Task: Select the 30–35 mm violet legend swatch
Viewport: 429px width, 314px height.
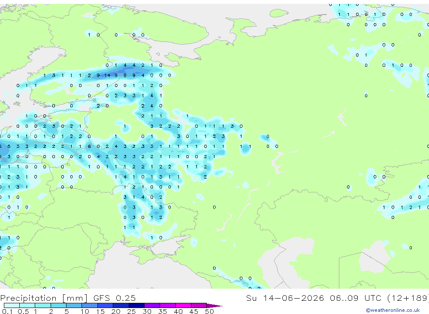Action: 152,305
